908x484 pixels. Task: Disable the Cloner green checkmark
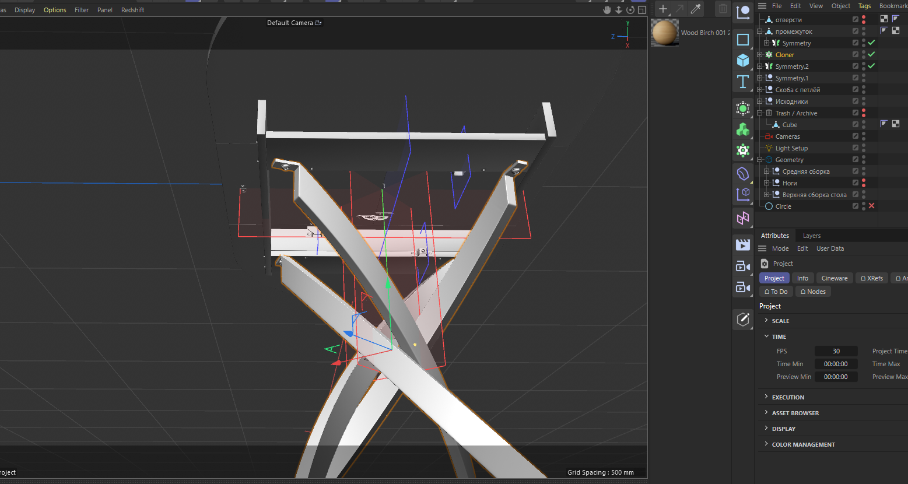[871, 55]
